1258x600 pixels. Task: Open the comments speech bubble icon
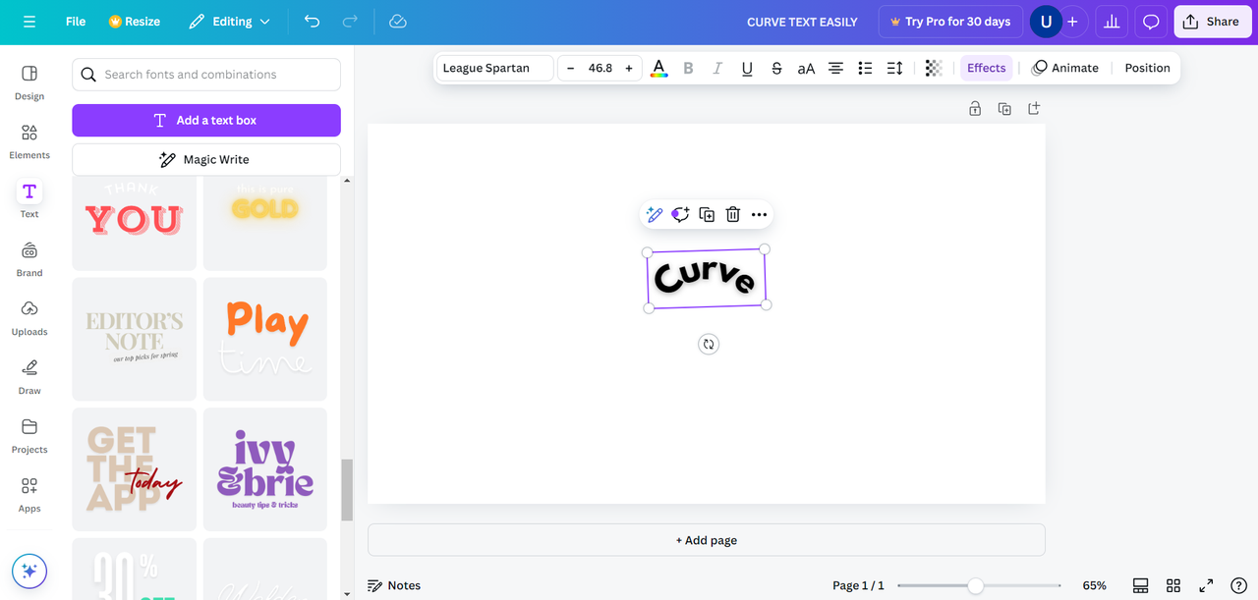(1151, 22)
